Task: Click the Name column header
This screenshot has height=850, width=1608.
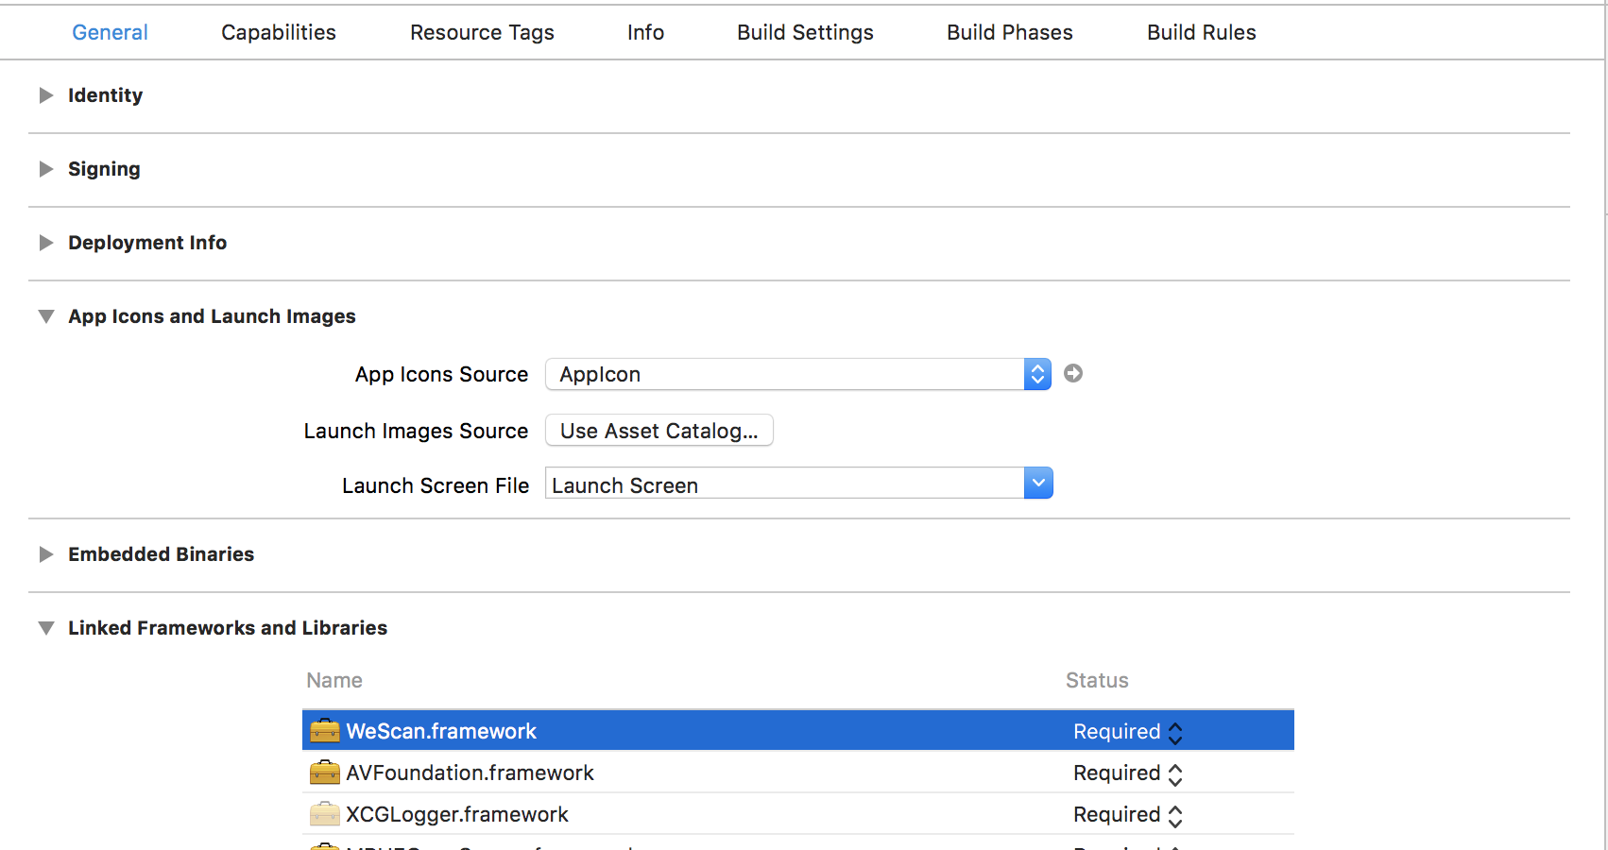Action: pos(334,680)
